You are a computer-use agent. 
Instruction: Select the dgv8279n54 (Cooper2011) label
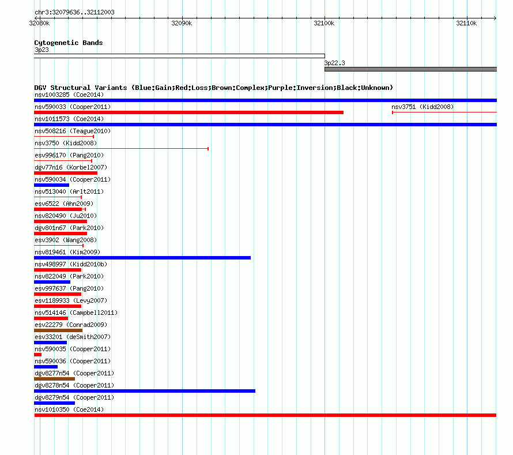(74, 397)
